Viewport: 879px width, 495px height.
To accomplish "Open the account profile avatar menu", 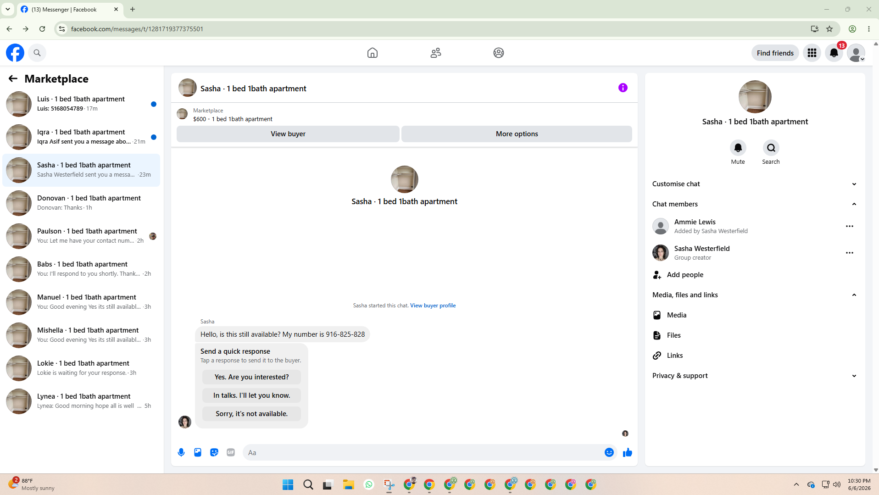I will pyautogui.click(x=856, y=53).
